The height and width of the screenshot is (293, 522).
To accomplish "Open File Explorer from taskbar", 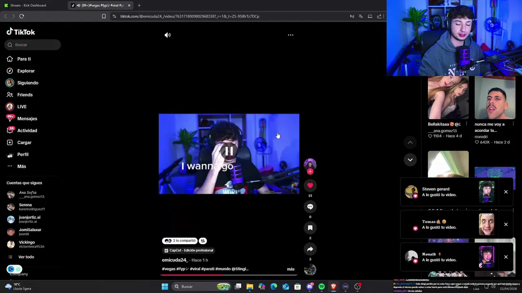I will (250, 286).
